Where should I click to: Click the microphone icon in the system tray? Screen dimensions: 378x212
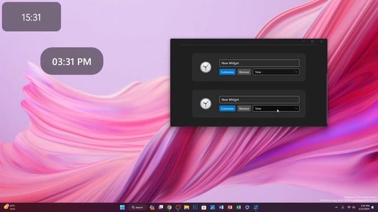[343, 207]
